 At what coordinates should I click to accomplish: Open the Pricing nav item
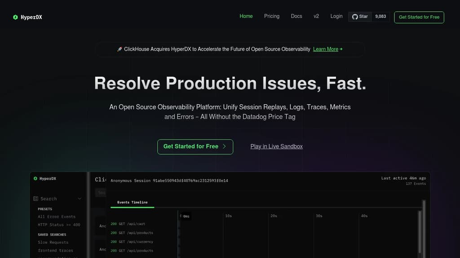(x=272, y=17)
